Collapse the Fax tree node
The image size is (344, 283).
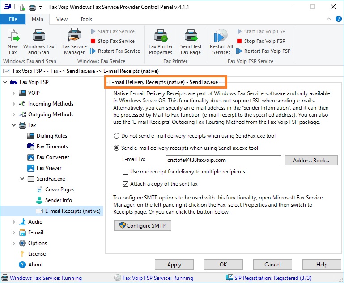(13, 125)
